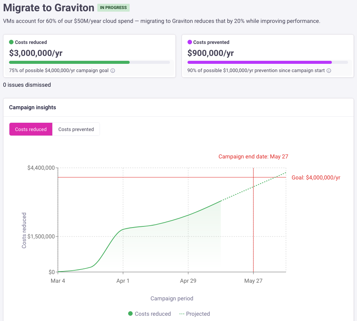Screen dimensions: 357x321
Task: Click the Costs reduced card title
Action: click(x=31, y=42)
